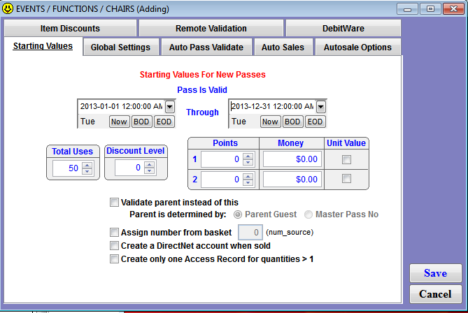Set start date to Now
Viewport: 468px width, 313px height.
[119, 122]
